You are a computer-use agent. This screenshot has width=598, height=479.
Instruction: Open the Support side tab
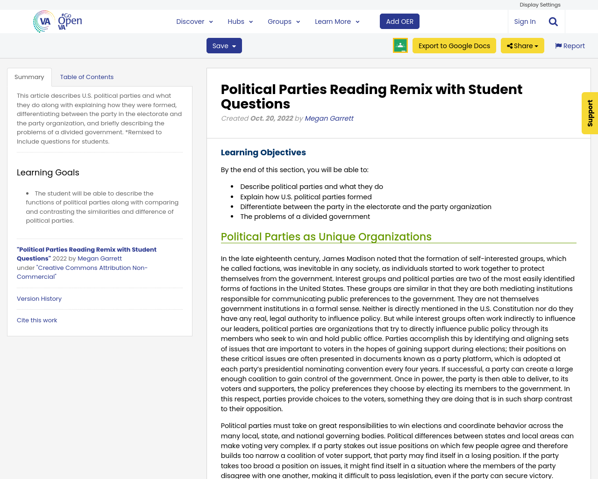pos(589,113)
